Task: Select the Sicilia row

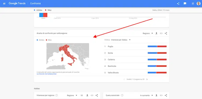Action: coord(135,53)
